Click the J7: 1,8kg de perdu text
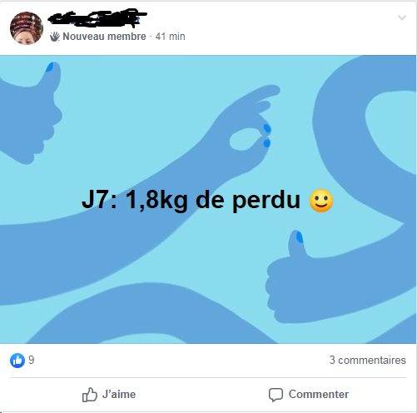The height and width of the screenshot is (413, 417). coord(191,200)
